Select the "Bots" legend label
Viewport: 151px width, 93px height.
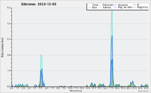click(x=95, y=7)
